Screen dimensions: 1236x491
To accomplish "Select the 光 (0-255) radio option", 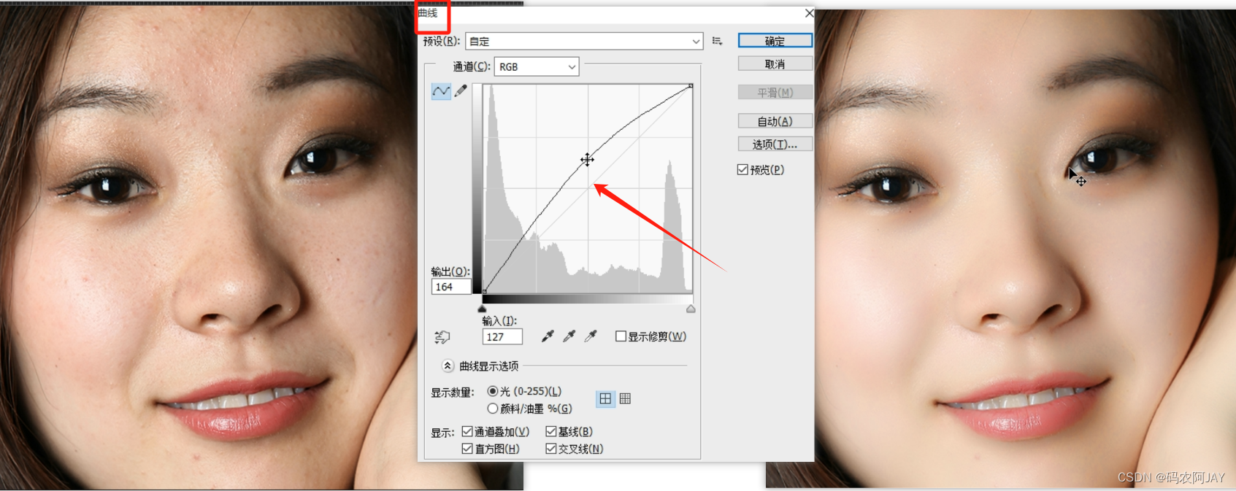I will pos(493,392).
